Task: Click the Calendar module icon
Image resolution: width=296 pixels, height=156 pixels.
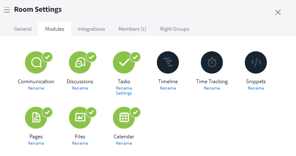Action: [124, 118]
